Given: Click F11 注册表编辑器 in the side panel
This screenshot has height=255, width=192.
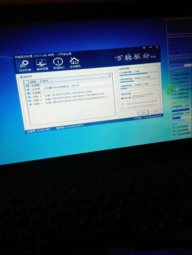Looking at the screenshot, I should click(181, 134).
